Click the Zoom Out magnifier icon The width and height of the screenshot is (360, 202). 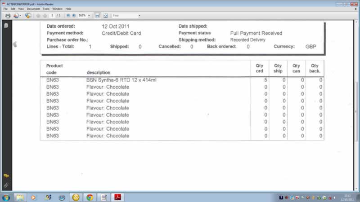click(68, 15)
